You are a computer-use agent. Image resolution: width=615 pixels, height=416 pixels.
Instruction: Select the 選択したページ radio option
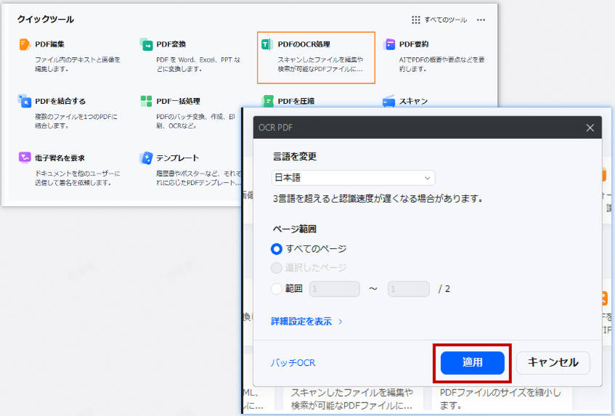[x=277, y=268]
